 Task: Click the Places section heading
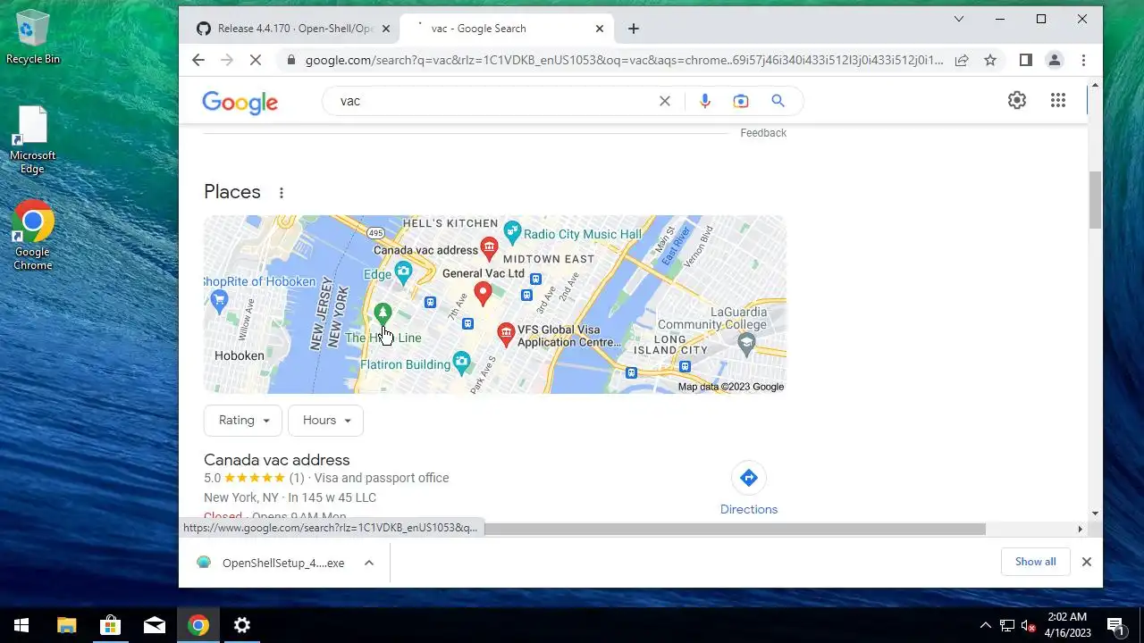pyautogui.click(x=232, y=192)
